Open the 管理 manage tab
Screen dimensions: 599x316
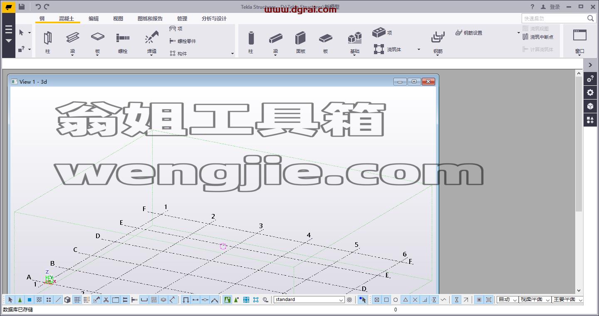pyautogui.click(x=182, y=19)
